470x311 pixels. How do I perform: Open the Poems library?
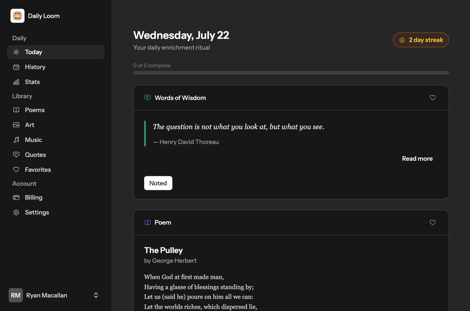point(56,110)
